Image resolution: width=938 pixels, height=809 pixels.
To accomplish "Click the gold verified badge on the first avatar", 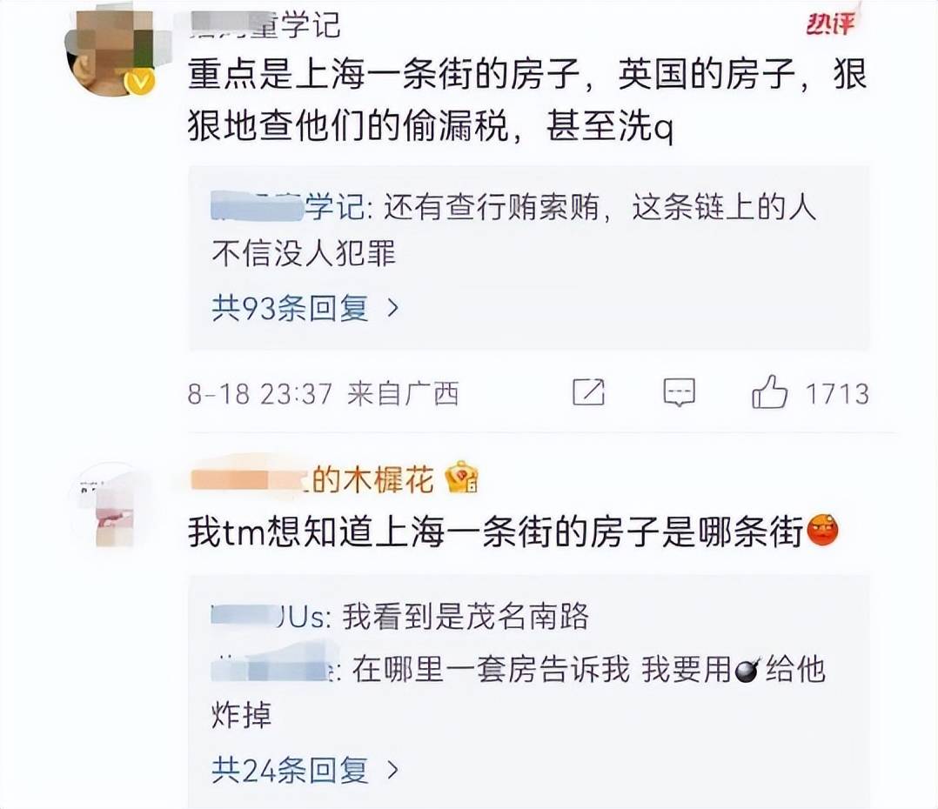I will (141, 81).
